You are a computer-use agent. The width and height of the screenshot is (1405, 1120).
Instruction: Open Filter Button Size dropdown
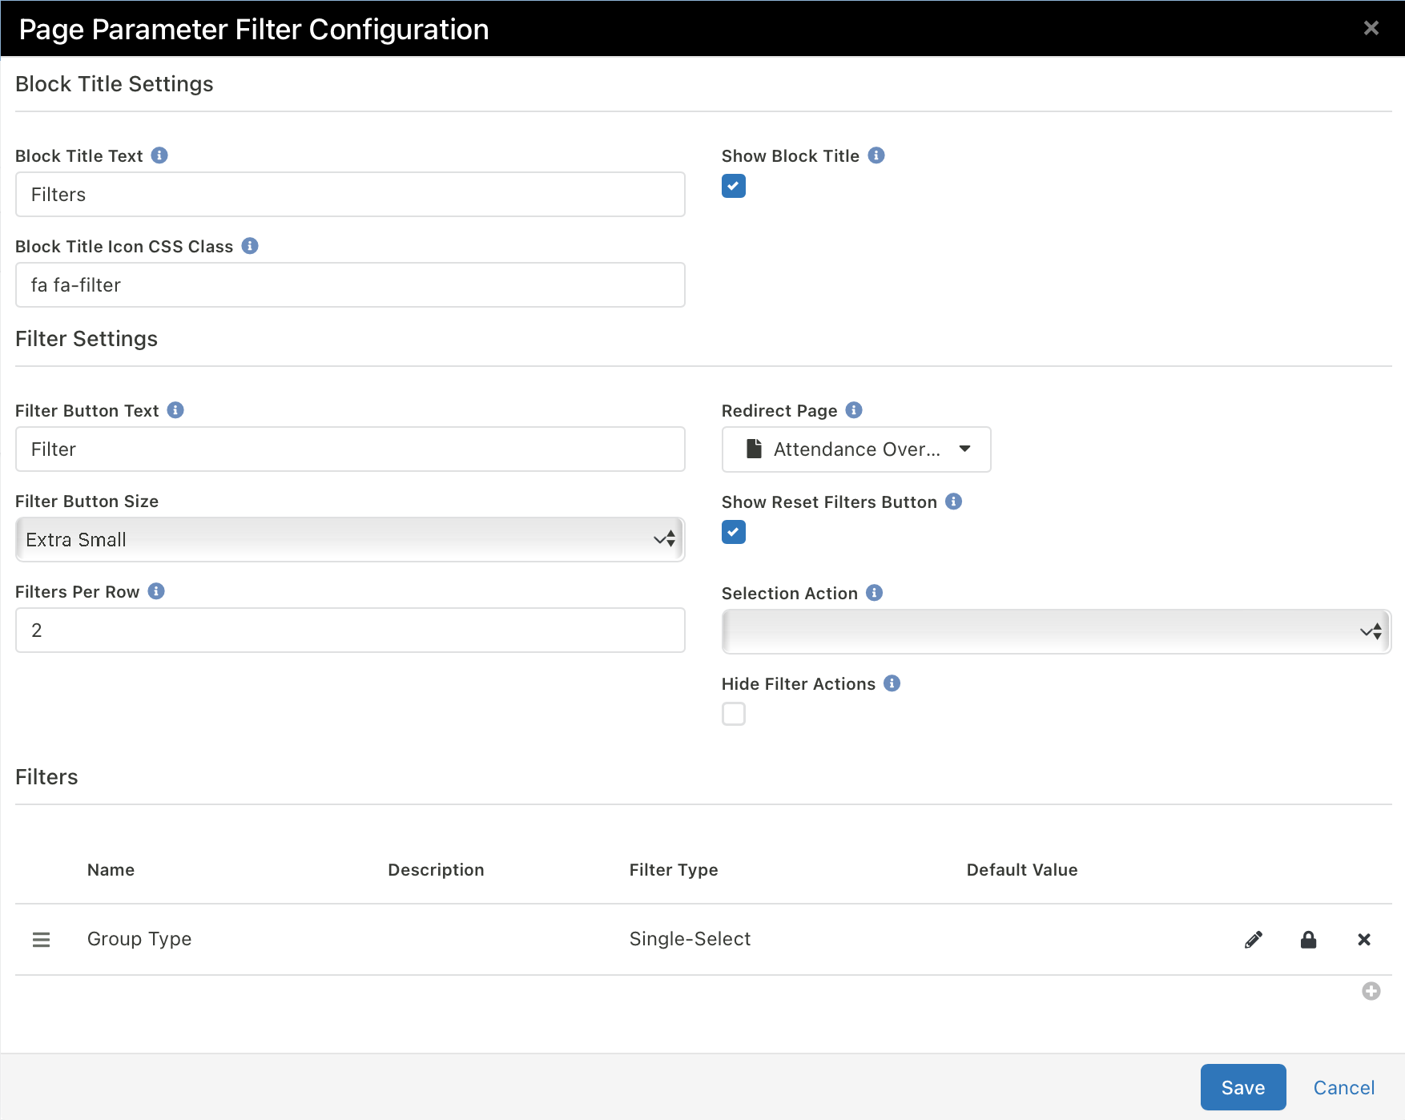(x=350, y=539)
